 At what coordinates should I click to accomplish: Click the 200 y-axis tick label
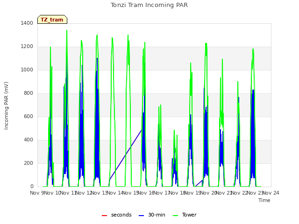tap(28, 163)
